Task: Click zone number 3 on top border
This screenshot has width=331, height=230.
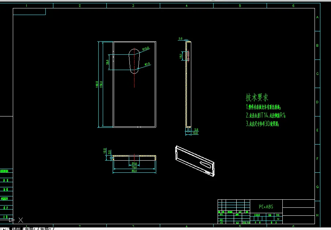Action: click(133, 6)
